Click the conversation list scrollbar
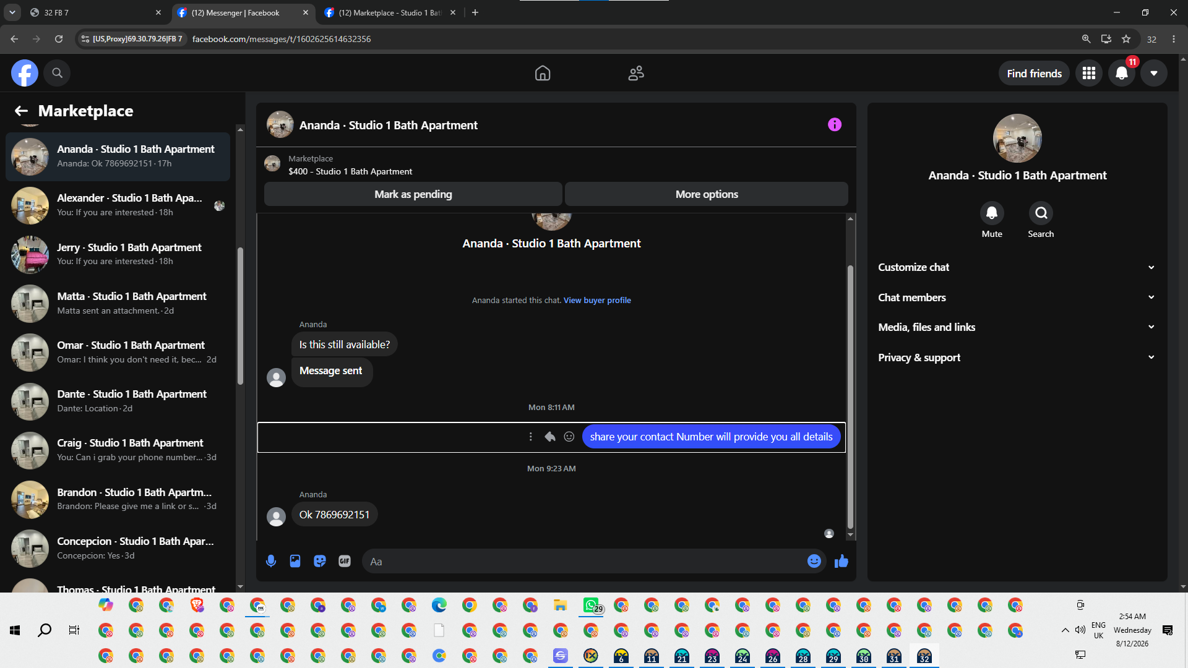This screenshot has height=668, width=1188. tap(240, 315)
